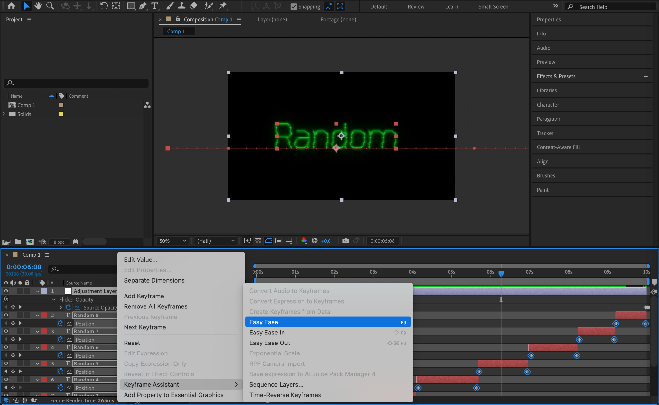Hide the Random 8 layer eye toggle
The height and width of the screenshot is (405, 659).
(6, 315)
